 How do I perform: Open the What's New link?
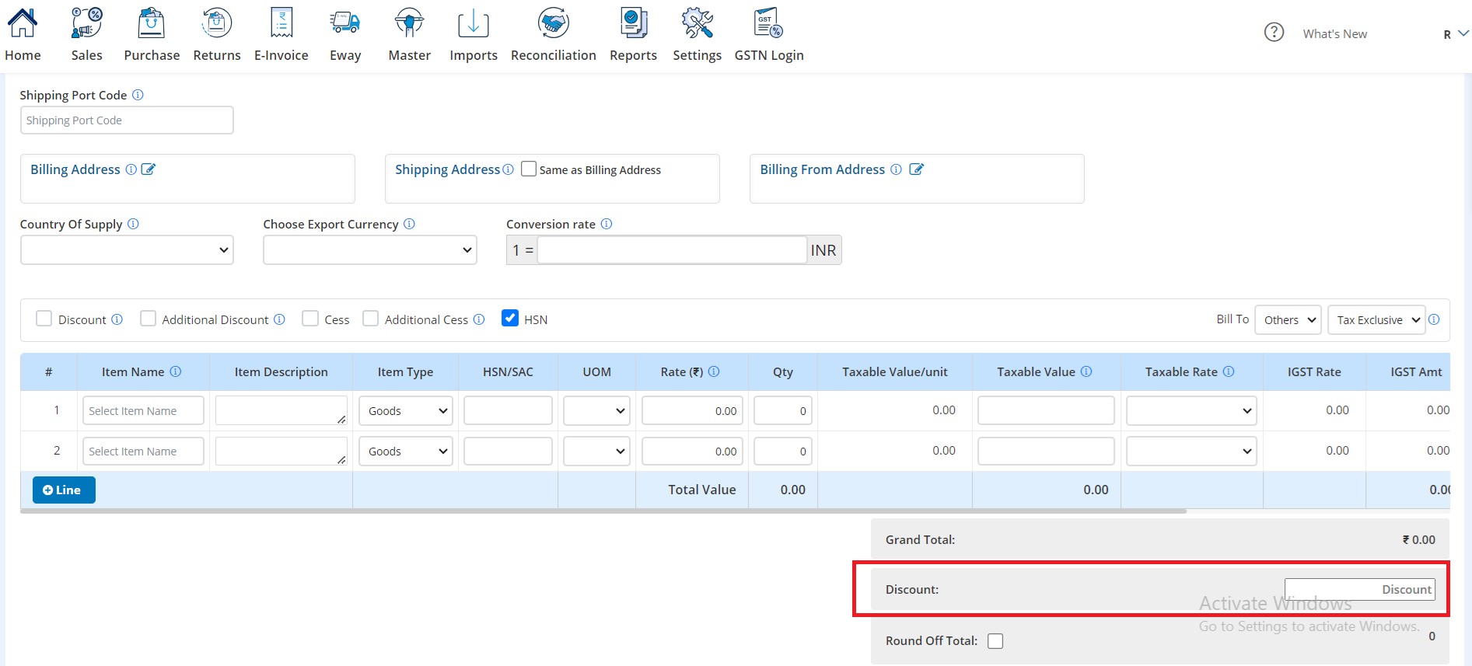coord(1334,33)
